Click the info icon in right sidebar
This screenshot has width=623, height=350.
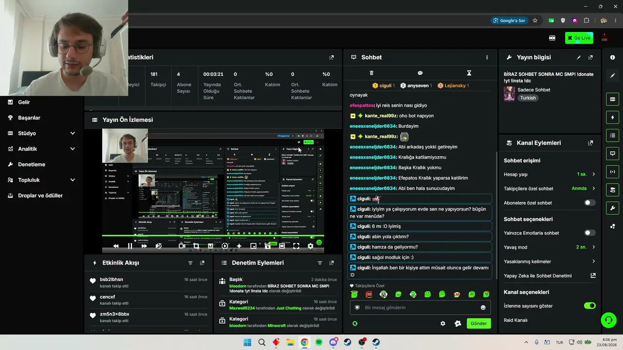[612, 57]
